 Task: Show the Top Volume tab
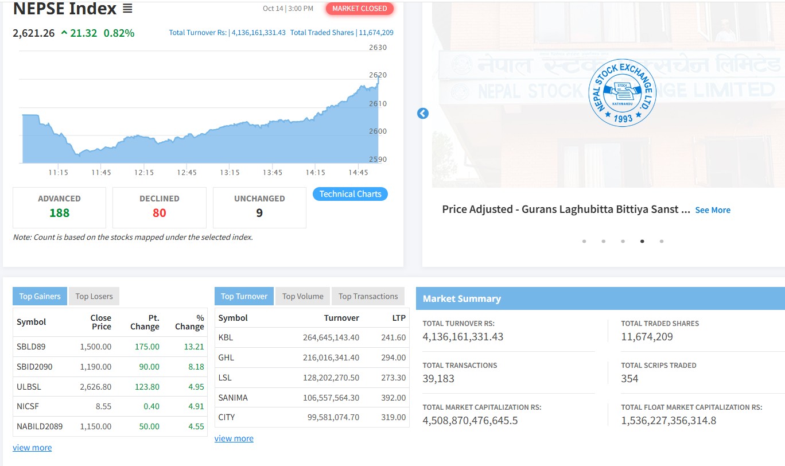[303, 296]
